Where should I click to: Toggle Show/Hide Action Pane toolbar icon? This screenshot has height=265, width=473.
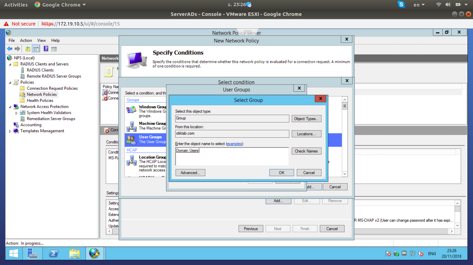54,49
